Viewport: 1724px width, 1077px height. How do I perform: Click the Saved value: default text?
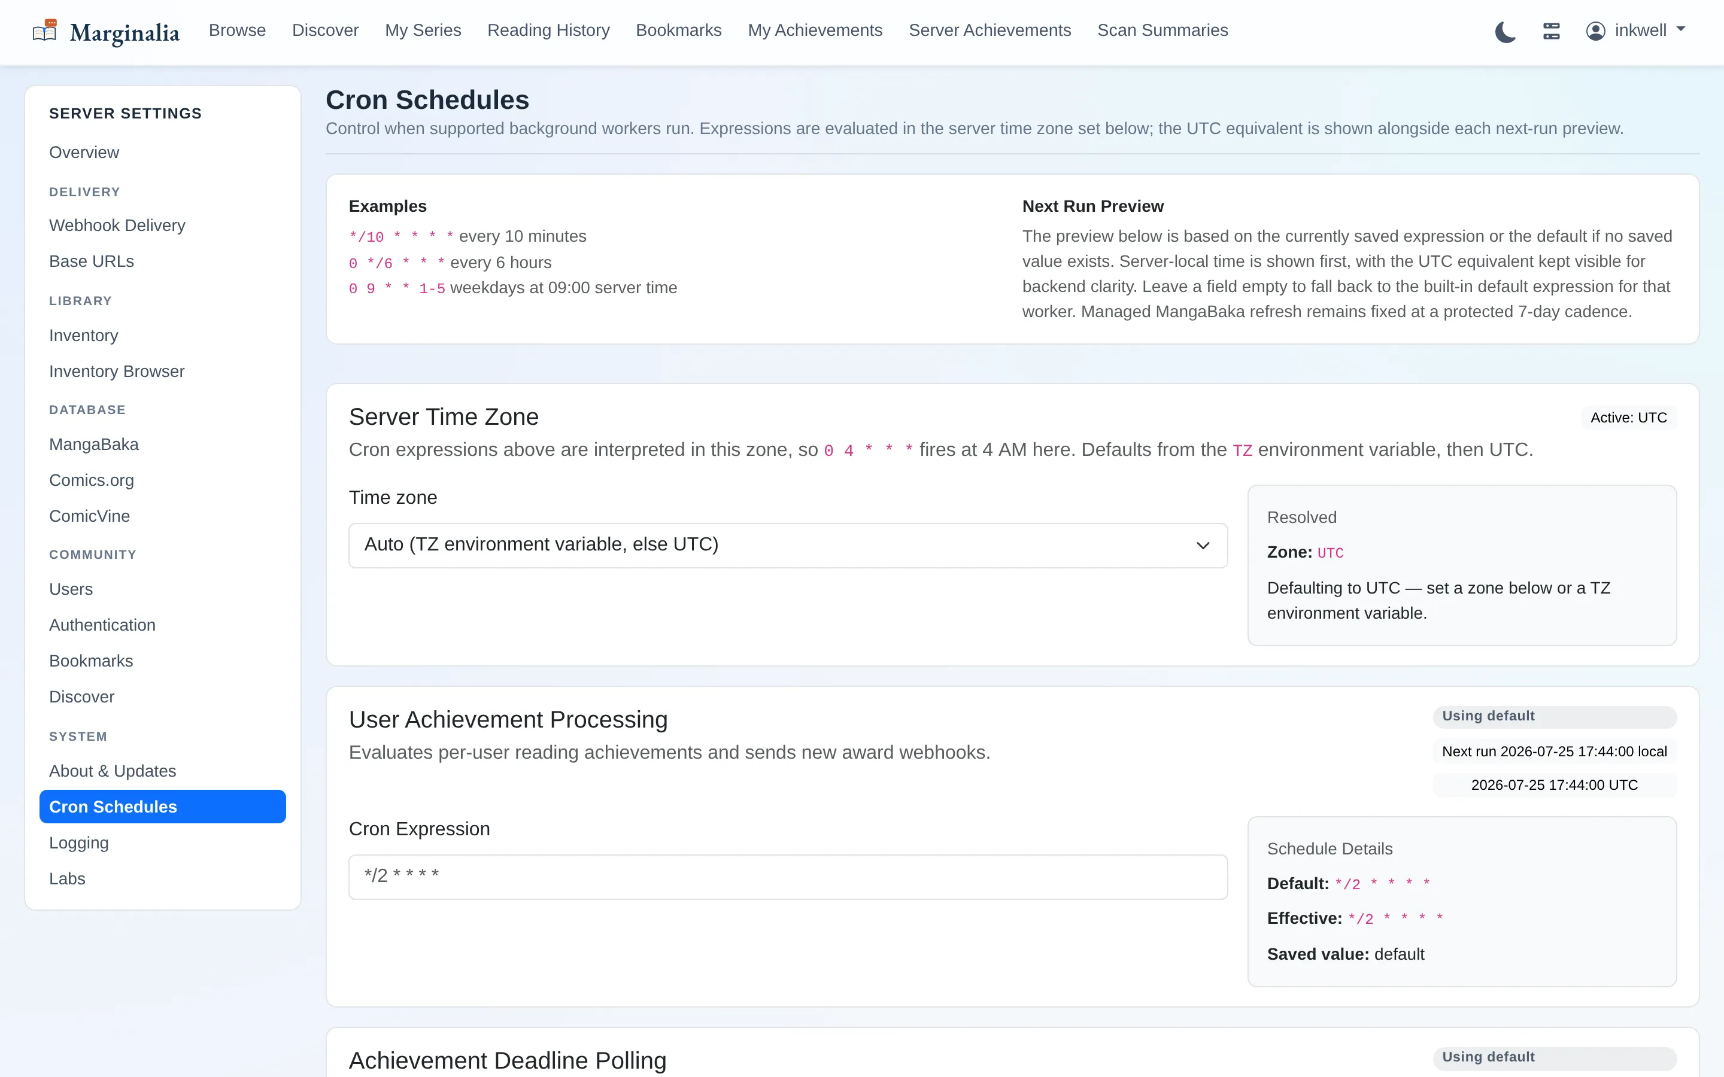pos(1346,954)
